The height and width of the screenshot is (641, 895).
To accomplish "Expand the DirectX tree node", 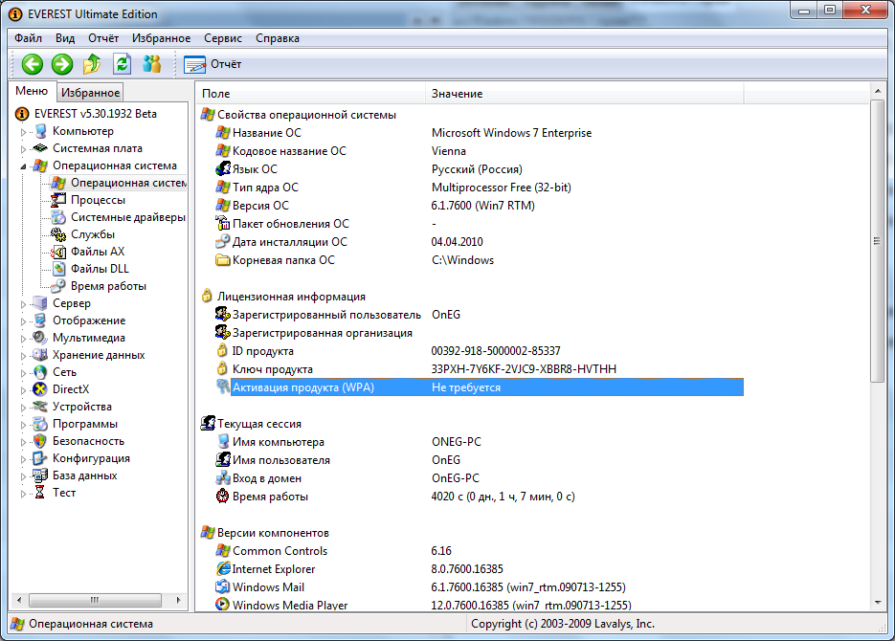I will point(23,390).
